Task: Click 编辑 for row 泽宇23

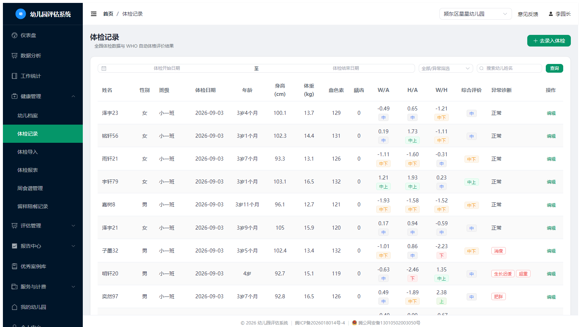Action: (x=551, y=113)
